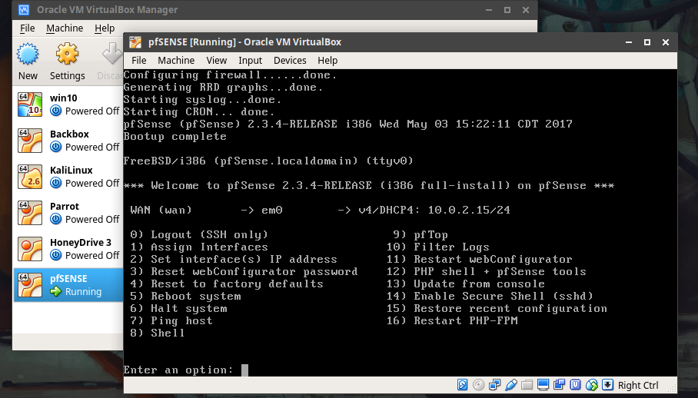
Task: Click the HoneyDrive 3 VM icon
Action: [30, 249]
